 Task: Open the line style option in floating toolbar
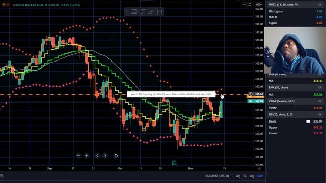tap(134, 12)
